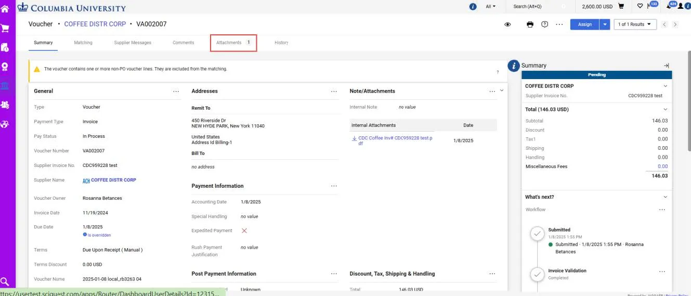
Task: Switch to the Matching tab
Action: pos(83,43)
